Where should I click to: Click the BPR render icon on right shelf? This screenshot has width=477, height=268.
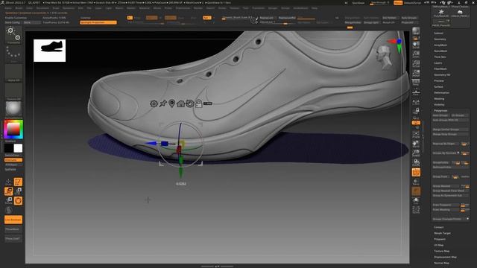tap(416, 31)
